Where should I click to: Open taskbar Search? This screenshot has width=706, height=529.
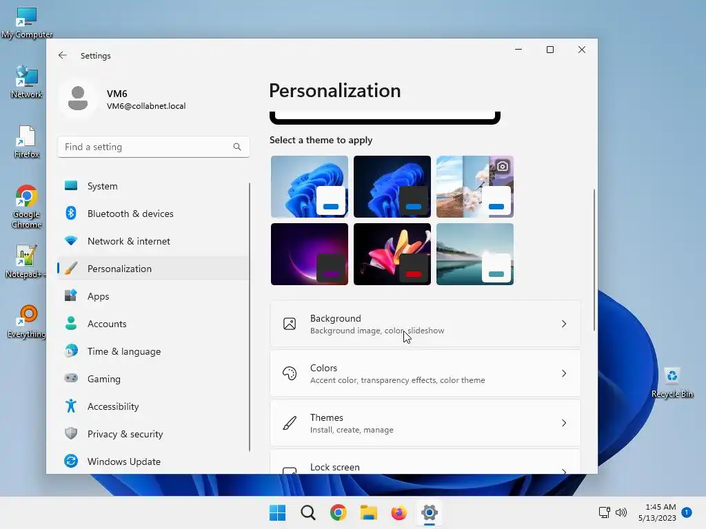click(x=308, y=512)
